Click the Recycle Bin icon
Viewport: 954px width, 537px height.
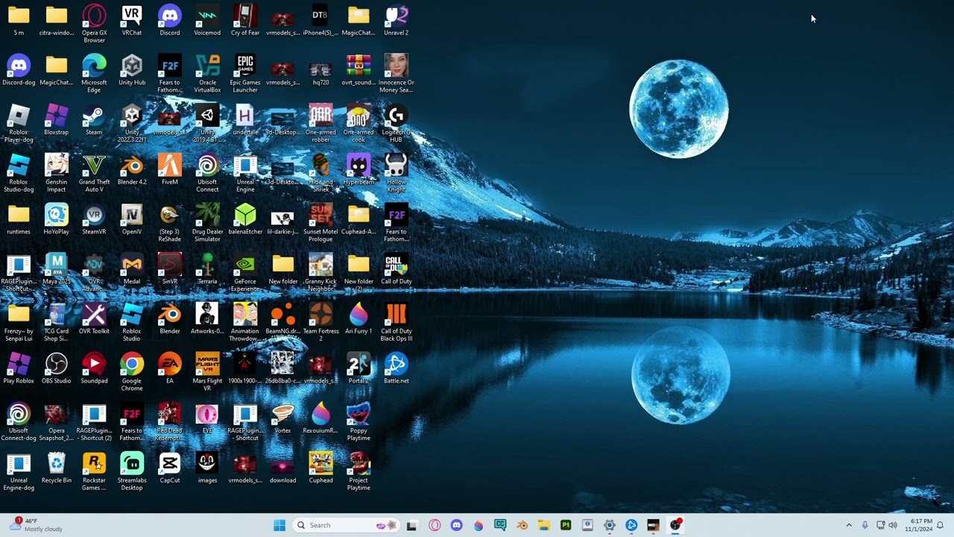click(57, 468)
